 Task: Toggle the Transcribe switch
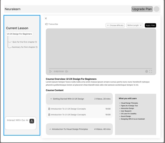tap(46, 24)
